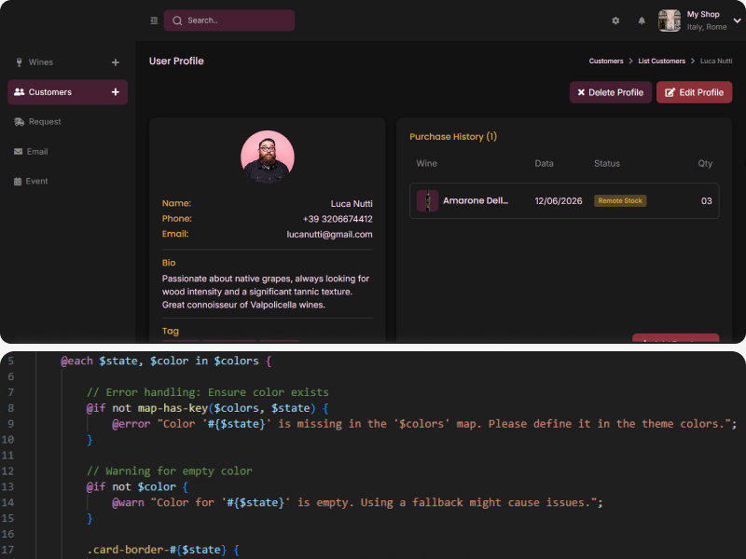Focus the Search input field
The width and height of the screenshot is (746, 559).
point(229,20)
